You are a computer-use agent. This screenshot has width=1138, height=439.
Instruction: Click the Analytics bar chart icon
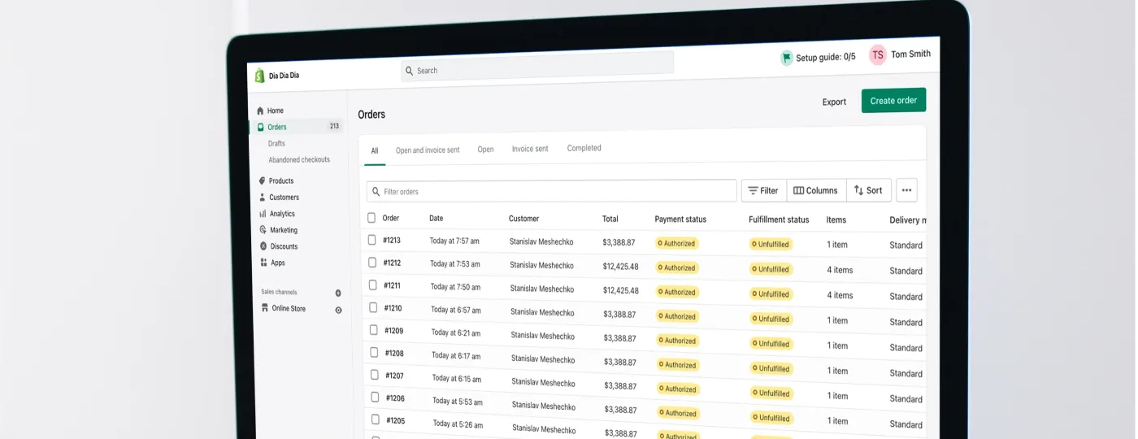pyautogui.click(x=263, y=213)
